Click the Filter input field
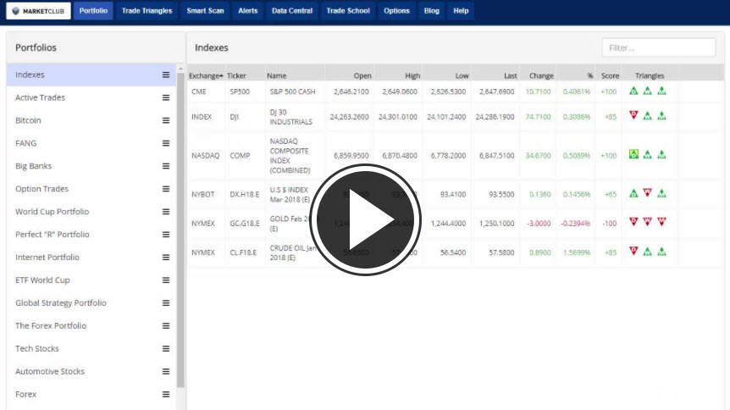 [659, 47]
